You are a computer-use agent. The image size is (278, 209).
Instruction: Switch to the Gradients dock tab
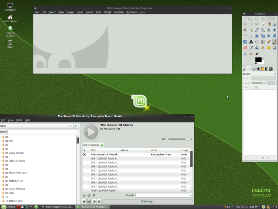click(x=267, y=69)
